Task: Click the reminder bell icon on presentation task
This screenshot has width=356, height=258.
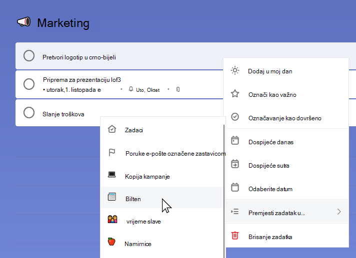Action: (x=131, y=89)
